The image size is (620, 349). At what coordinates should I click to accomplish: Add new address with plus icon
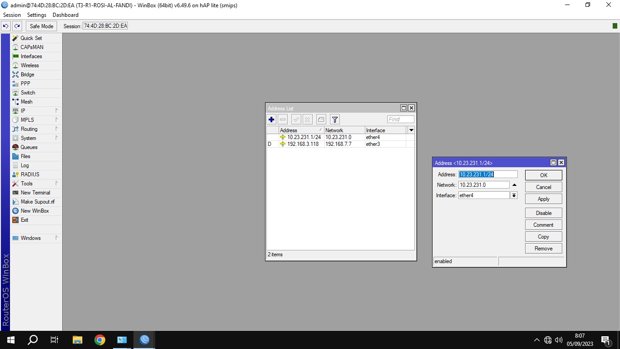271,120
